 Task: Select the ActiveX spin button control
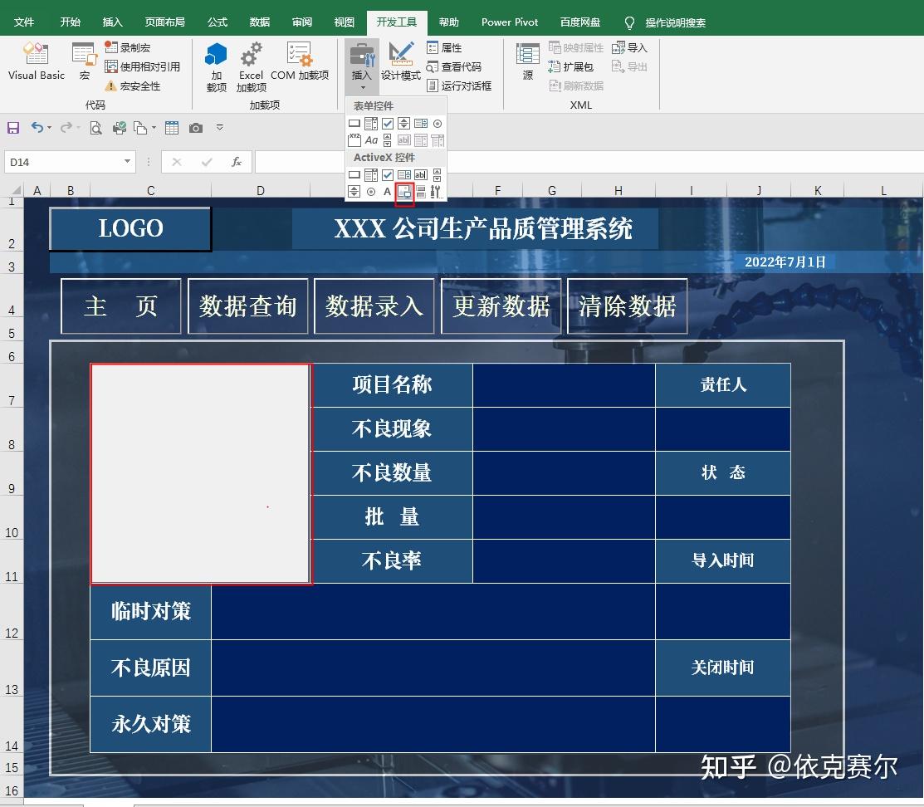(354, 192)
